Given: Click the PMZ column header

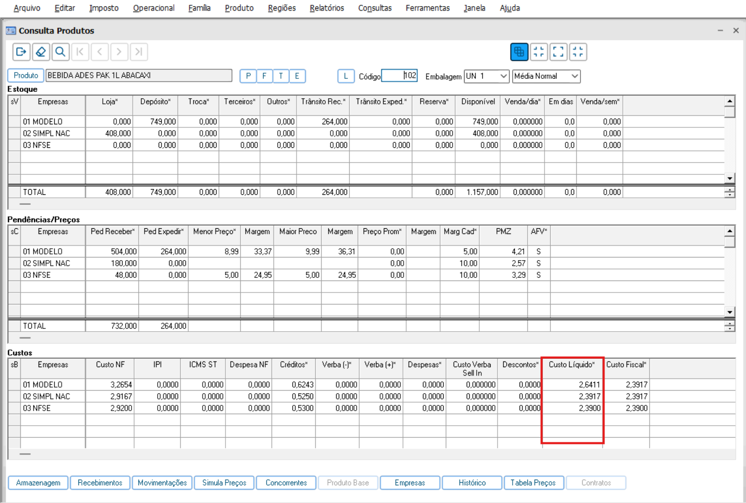Looking at the screenshot, I should point(503,236).
